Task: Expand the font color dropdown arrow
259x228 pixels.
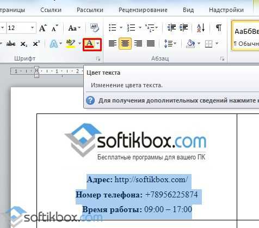Action: 98,44
